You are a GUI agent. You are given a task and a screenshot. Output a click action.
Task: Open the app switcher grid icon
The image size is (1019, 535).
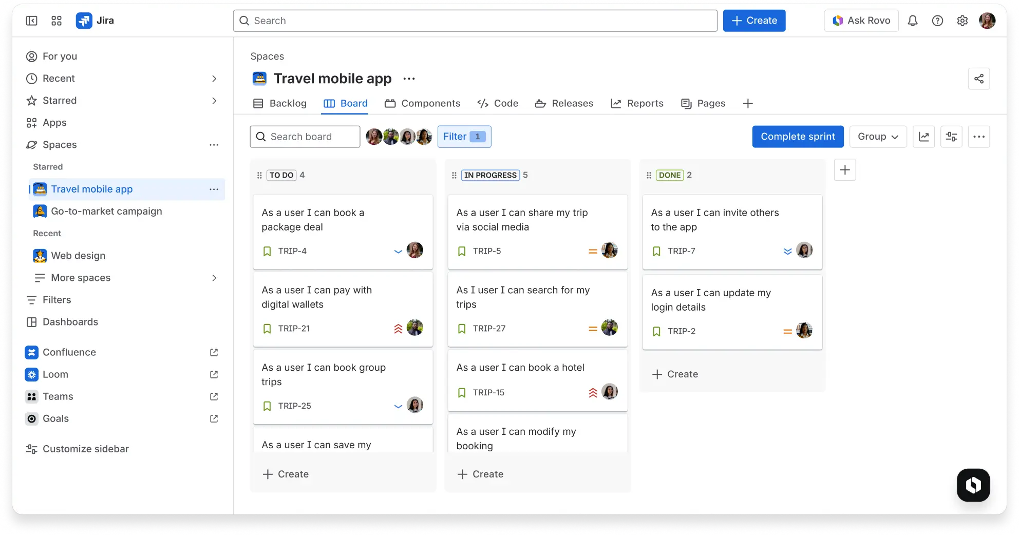[56, 21]
